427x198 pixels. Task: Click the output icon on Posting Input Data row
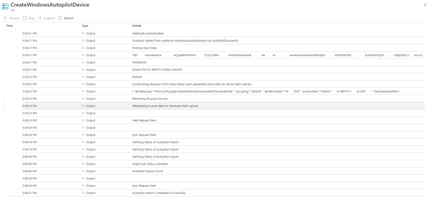pos(83,48)
